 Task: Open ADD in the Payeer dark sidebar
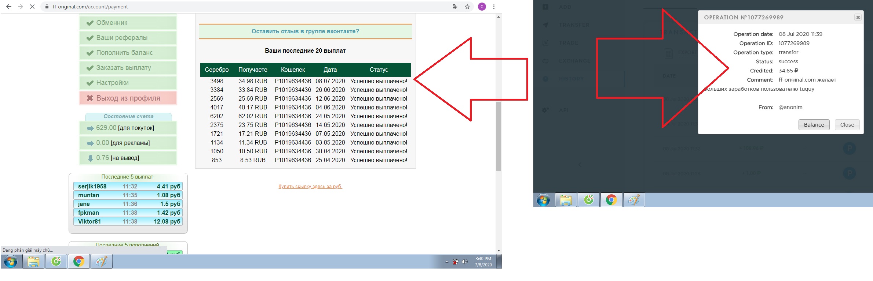(565, 7)
